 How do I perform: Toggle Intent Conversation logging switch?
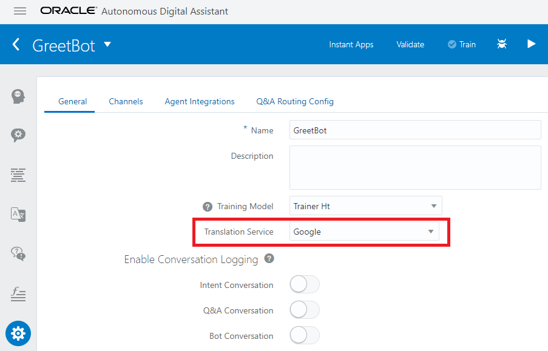305,284
